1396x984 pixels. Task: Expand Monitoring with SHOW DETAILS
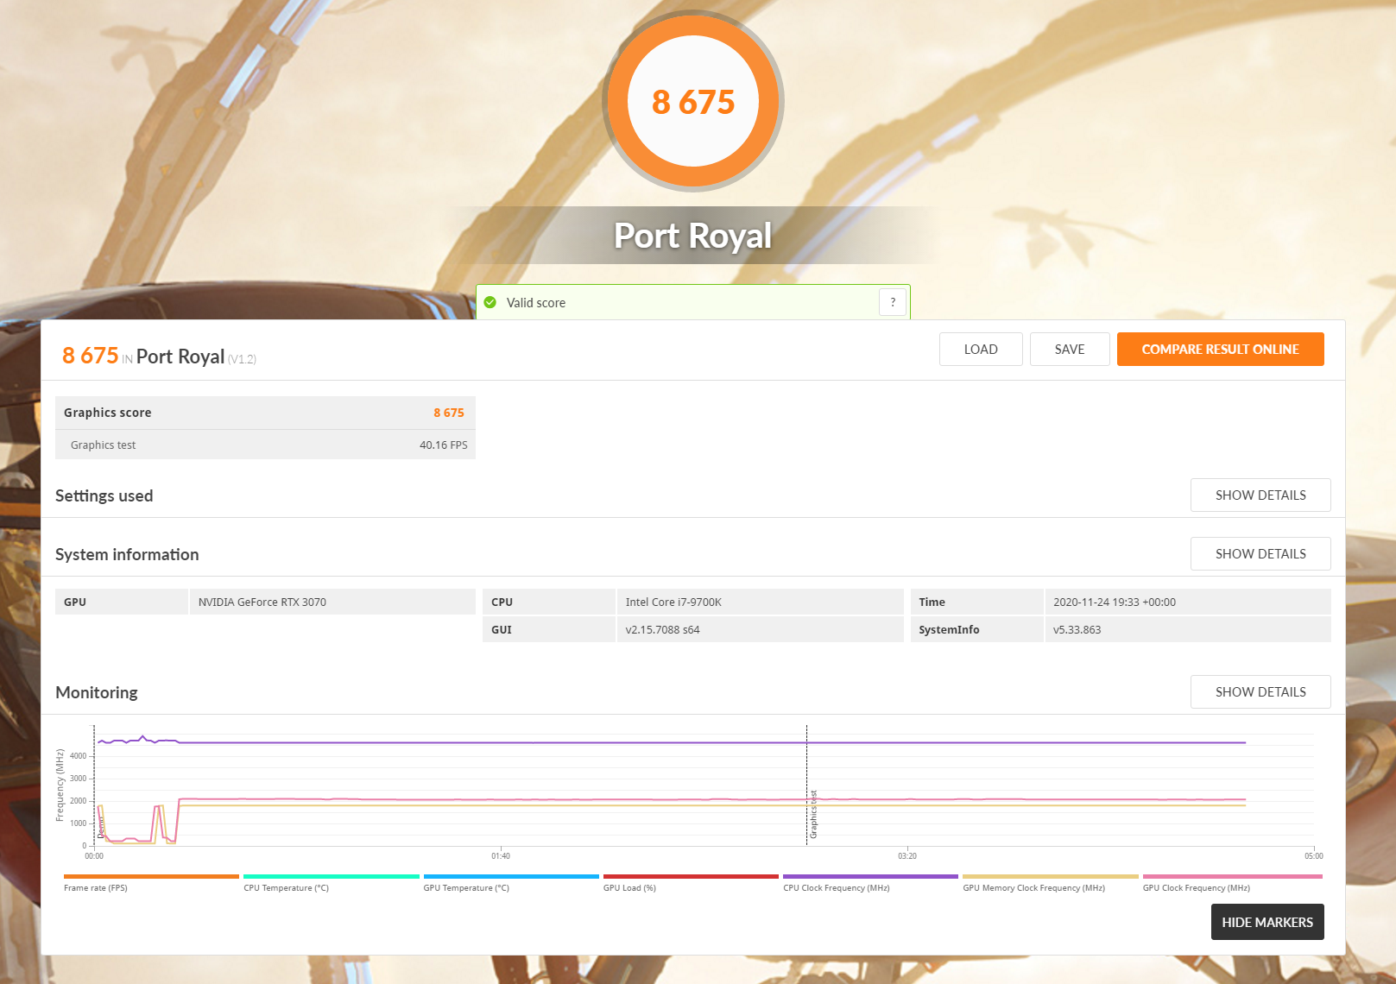tap(1260, 692)
